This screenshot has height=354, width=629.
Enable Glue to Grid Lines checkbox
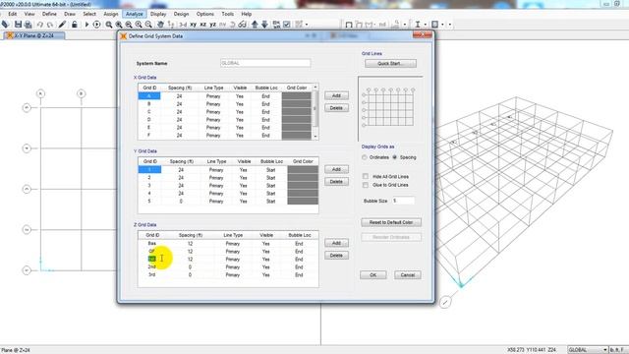click(x=365, y=185)
